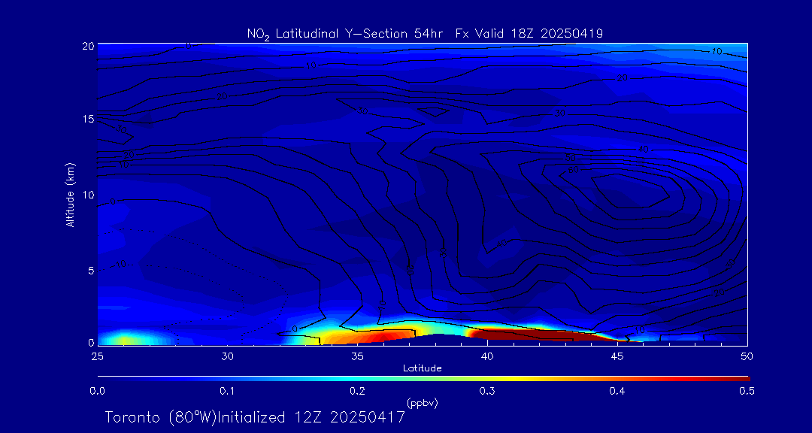812x433 pixels.
Task: Click the '(ppbv)' units label under colorbar
Action: [x=422, y=403]
